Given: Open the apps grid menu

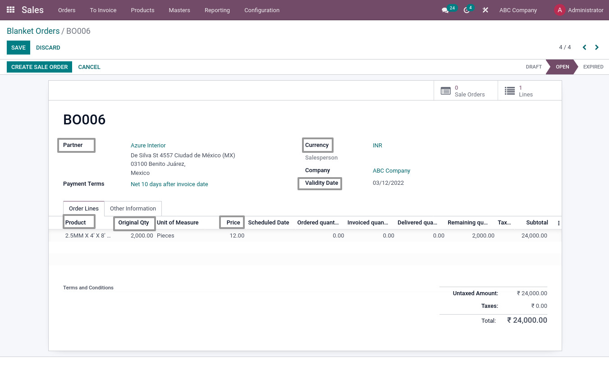Looking at the screenshot, I should click(x=10, y=10).
